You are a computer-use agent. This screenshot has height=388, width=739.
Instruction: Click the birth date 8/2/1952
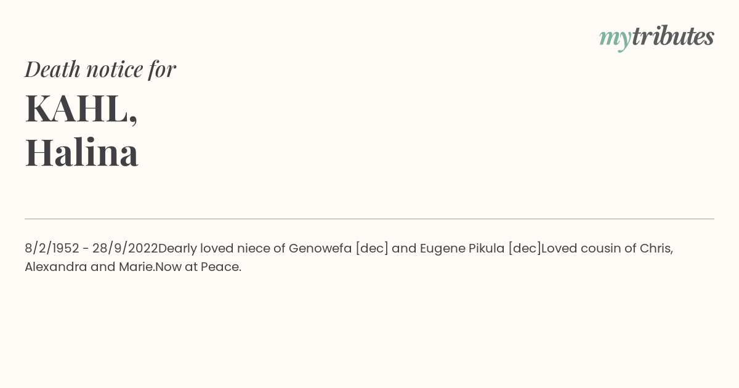[52, 248]
